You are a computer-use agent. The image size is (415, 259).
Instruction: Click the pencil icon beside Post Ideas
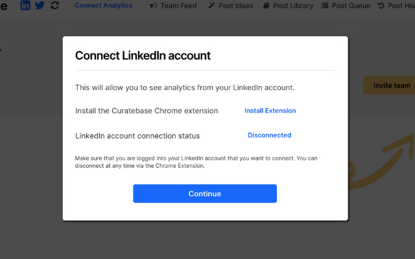click(x=211, y=5)
